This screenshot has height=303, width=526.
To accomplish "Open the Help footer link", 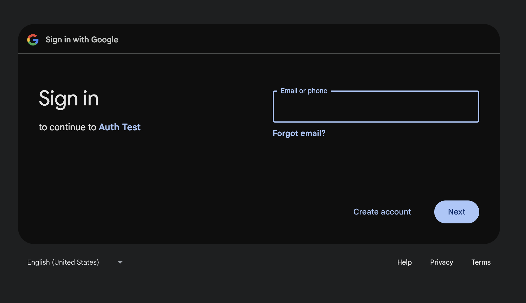I will coord(404,262).
